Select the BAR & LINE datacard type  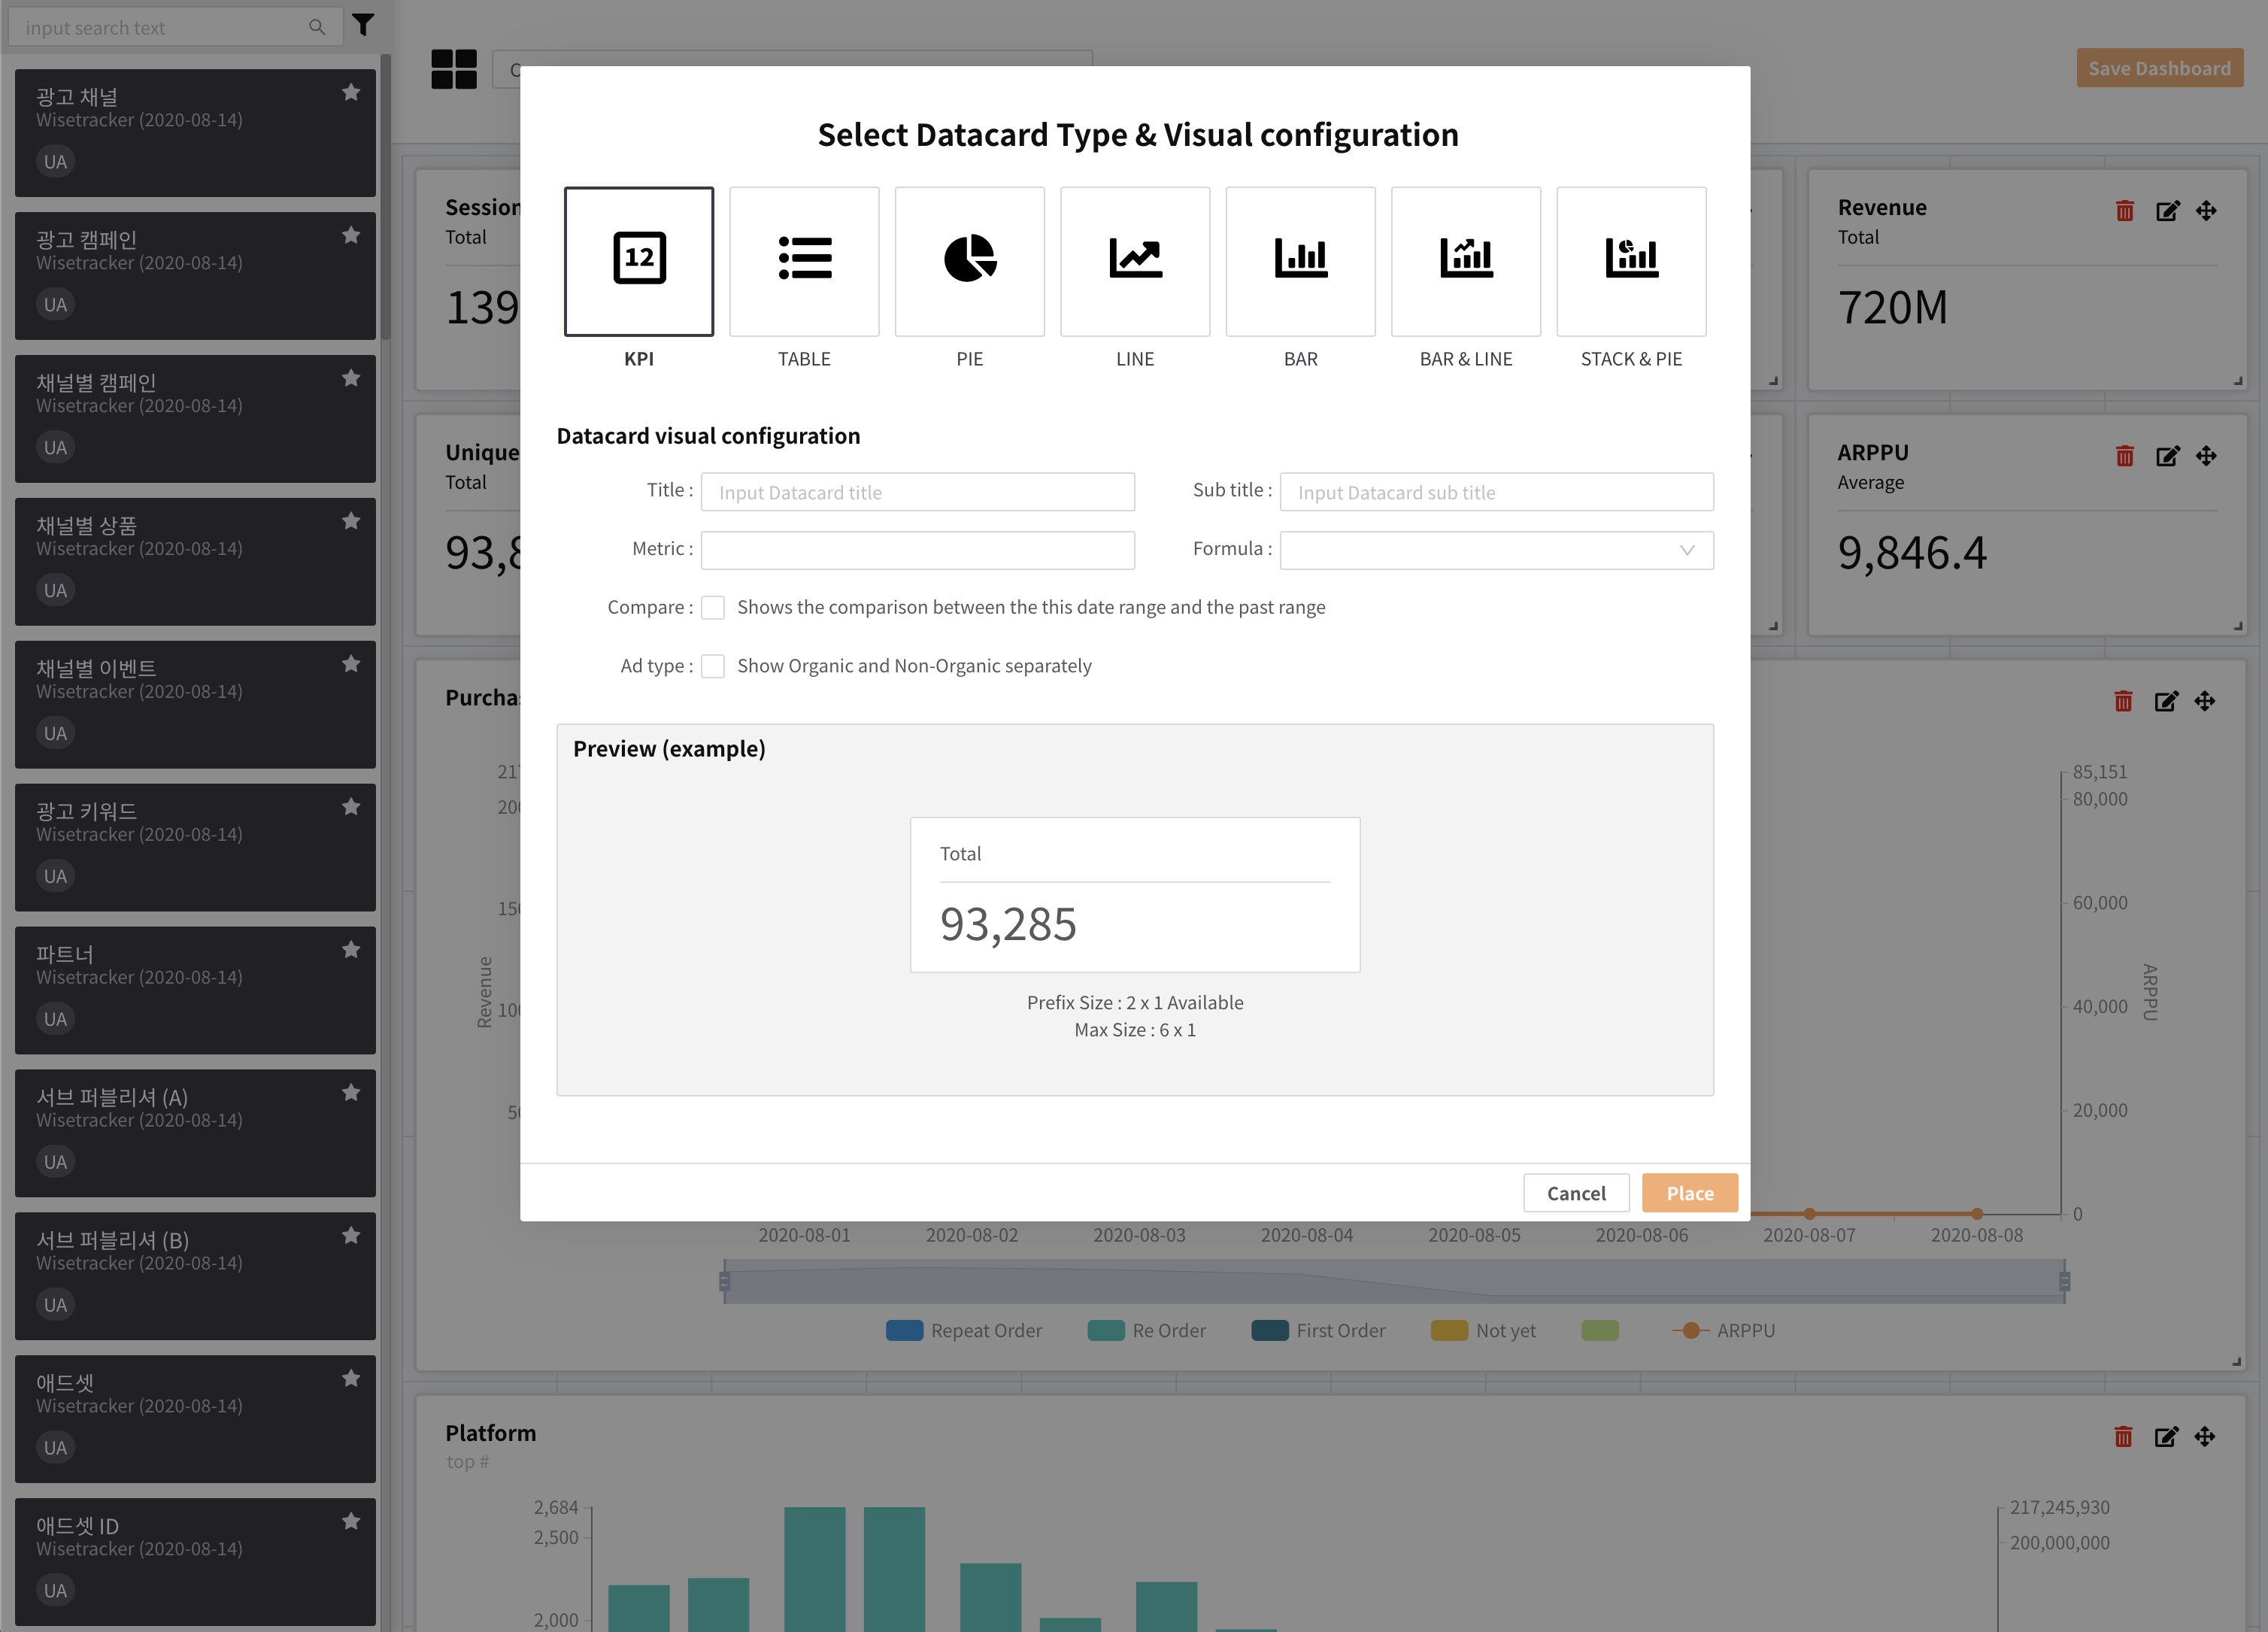(x=1465, y=261)
